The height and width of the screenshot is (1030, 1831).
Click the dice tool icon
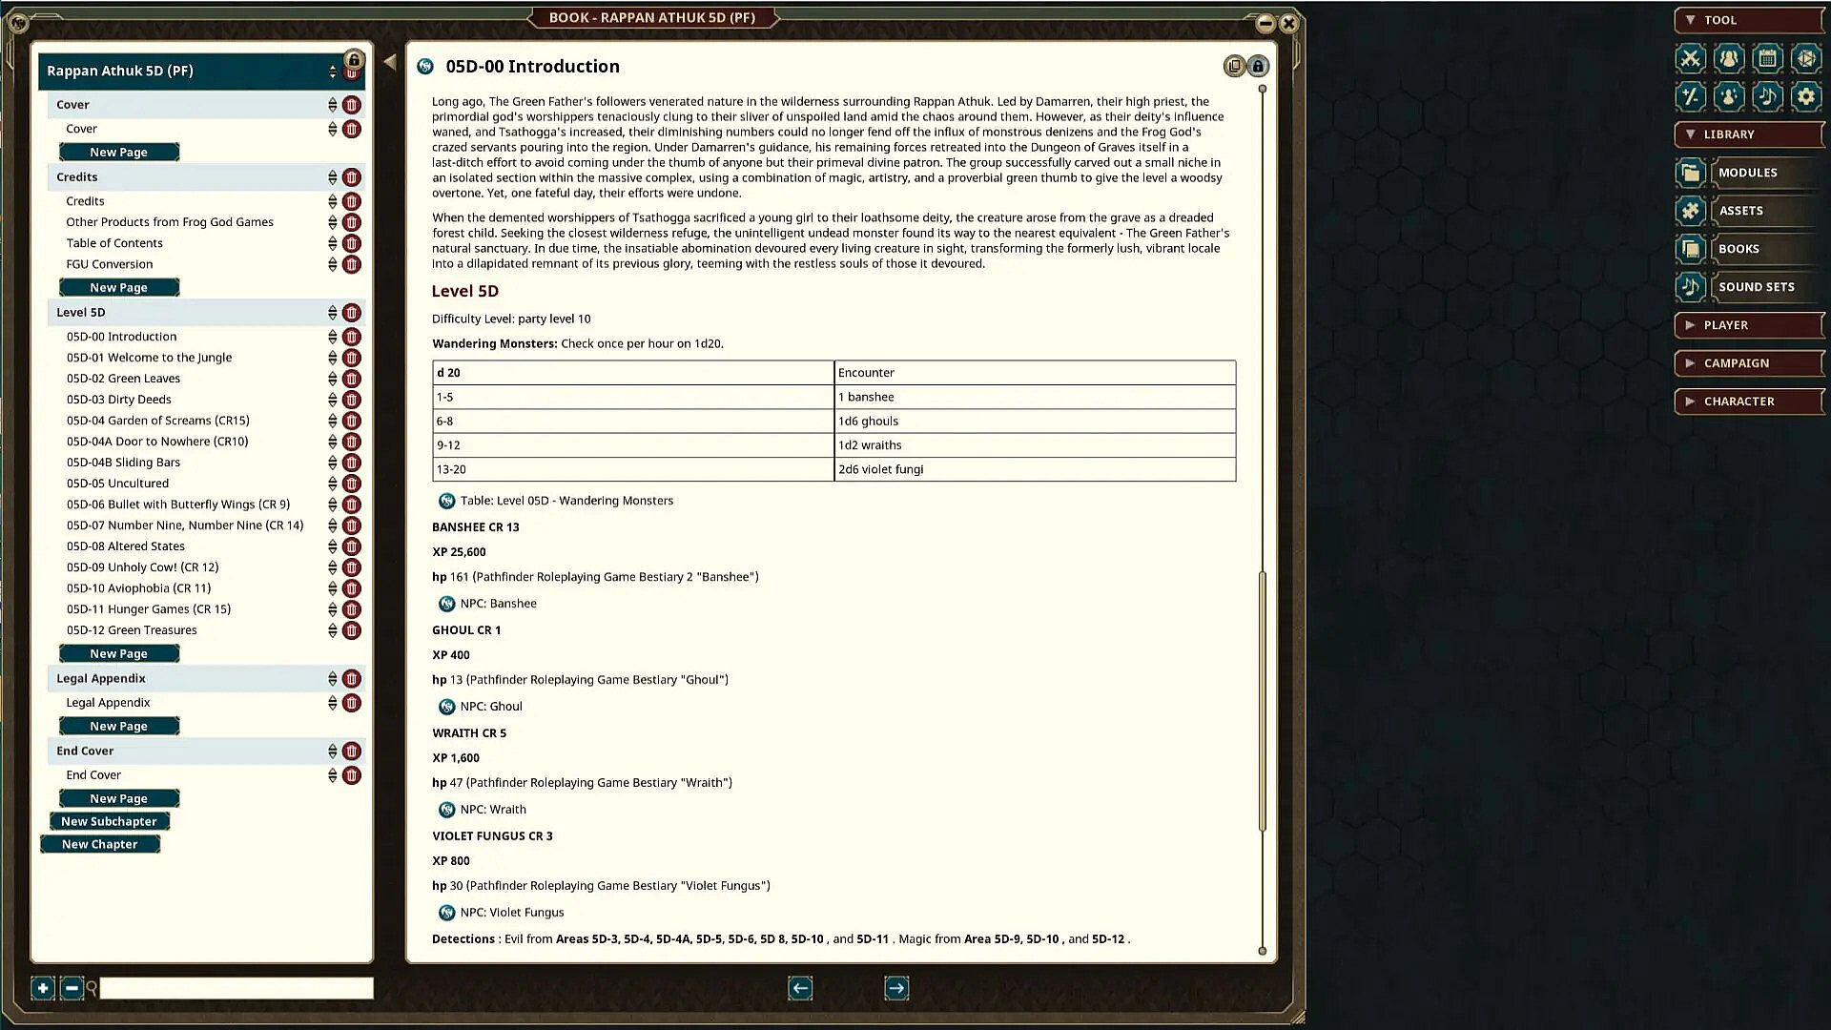pos(1805,59)
